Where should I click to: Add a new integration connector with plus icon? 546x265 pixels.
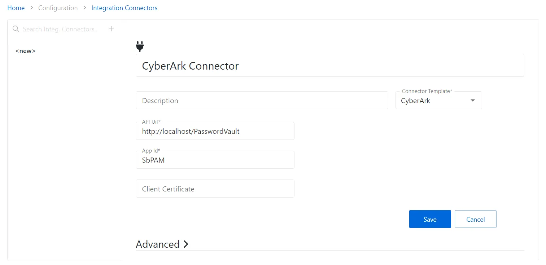pos(112,29)
